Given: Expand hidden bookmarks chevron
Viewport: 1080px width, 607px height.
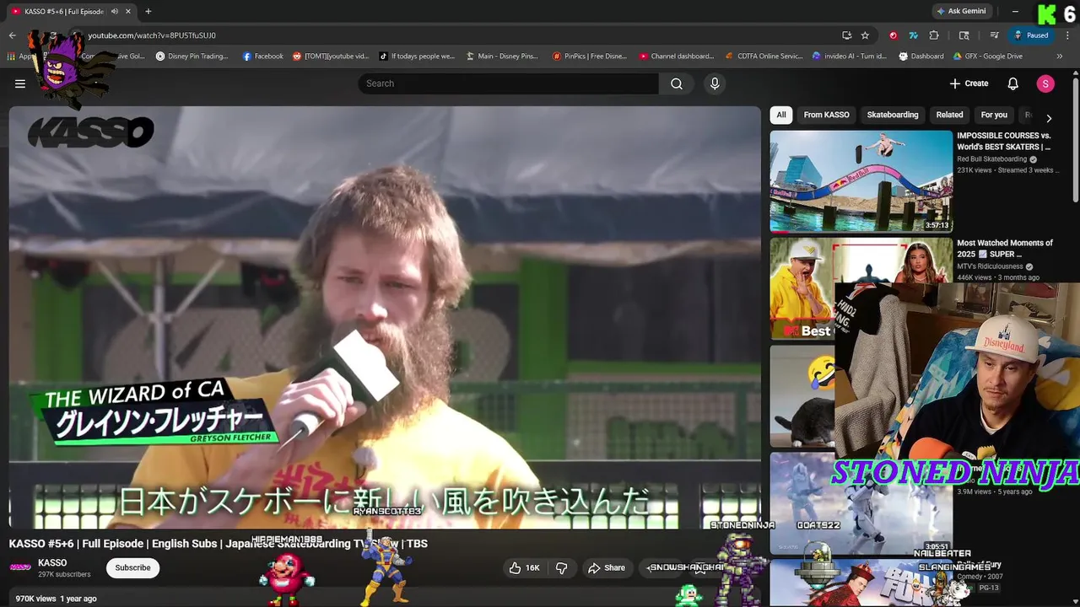Looking at the screenshot, I should (1059, 56).
